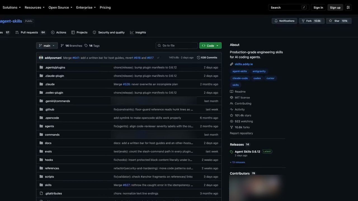The height and width of the screenshot is (201, 358).
Task: Open the skills.addy.ie website link
Action: tap(244, 64)
